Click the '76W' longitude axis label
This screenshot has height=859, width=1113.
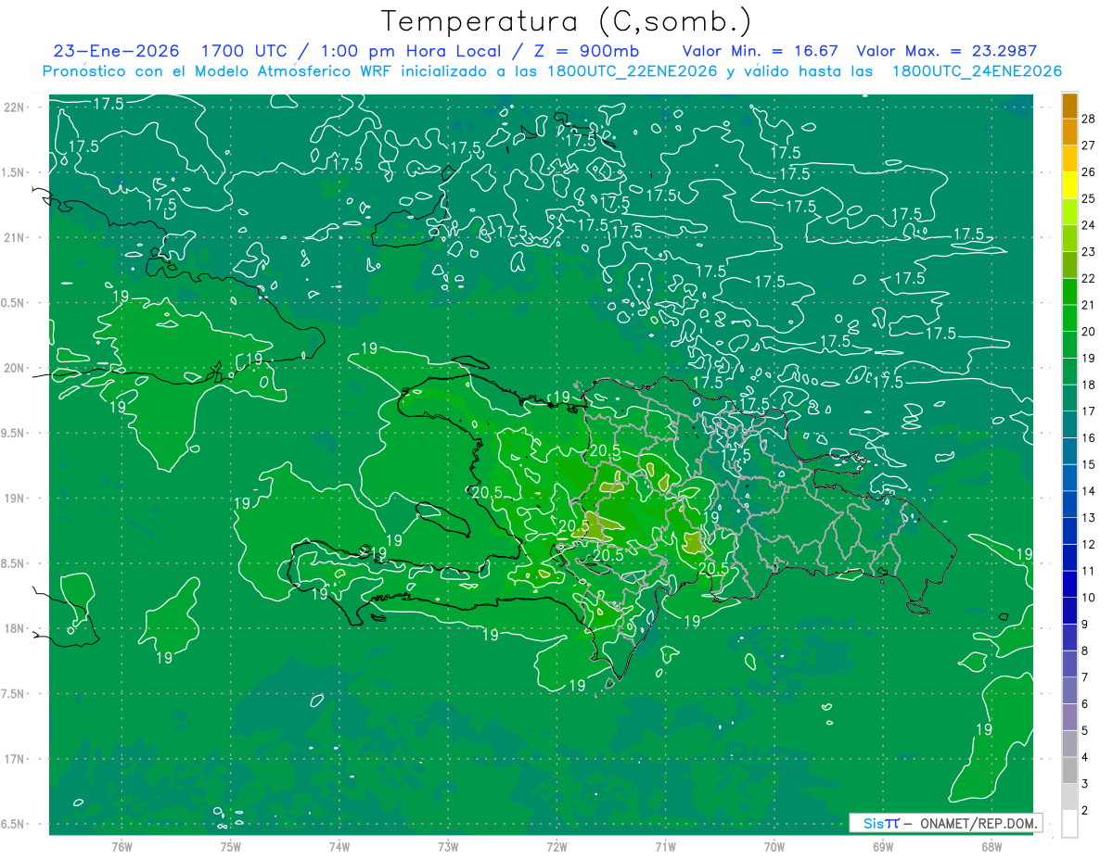click(x=122, y=846)
